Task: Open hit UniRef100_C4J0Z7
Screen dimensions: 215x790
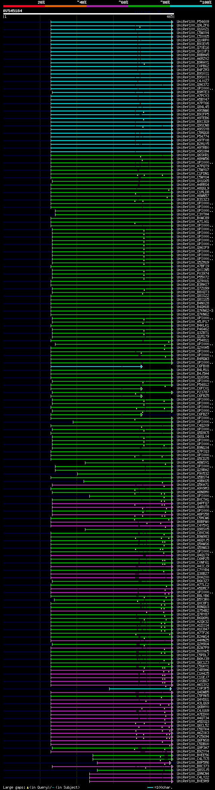Action: [193, 81]
